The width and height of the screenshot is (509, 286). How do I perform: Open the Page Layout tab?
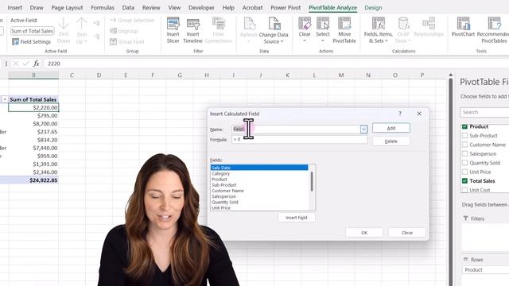[x=67, y=7]
